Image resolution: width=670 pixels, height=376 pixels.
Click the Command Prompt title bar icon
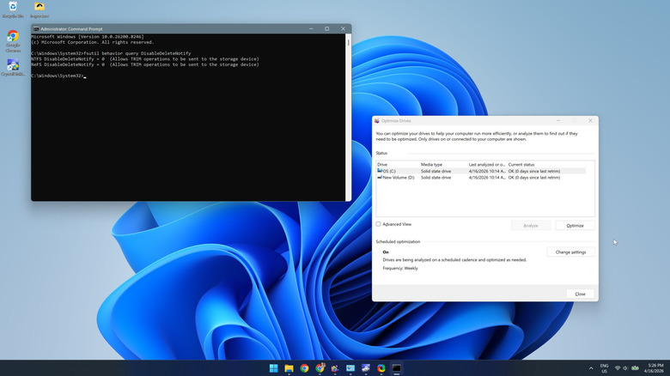(36, 29)
